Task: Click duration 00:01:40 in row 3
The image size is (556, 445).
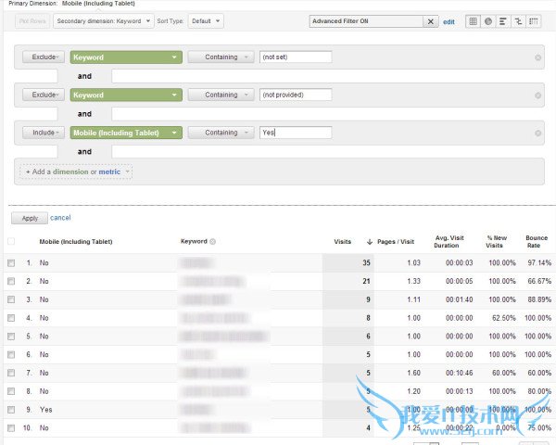Action: [x=460, y=299]
